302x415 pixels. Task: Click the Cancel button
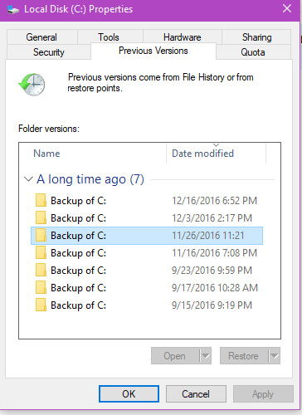(196, 394)
